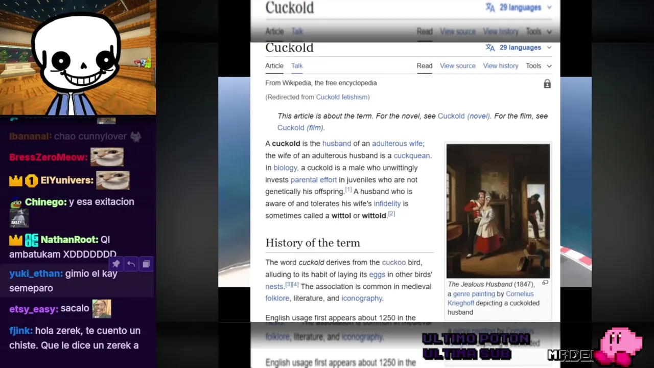Open the Cuckold (novel) link
Image resolution: width=654 pixels, height=368 pixels.
(x=463, y=116)
